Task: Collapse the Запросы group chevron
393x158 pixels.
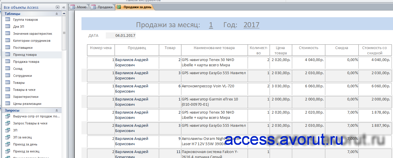Action: click(x=57, y=110)
